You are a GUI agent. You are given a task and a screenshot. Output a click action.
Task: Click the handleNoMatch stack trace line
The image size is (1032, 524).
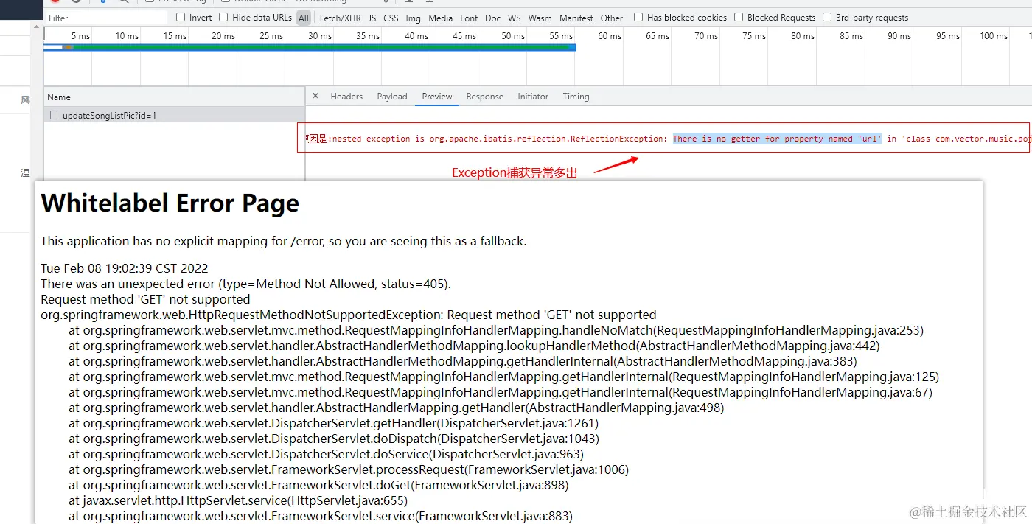(496, 330)
